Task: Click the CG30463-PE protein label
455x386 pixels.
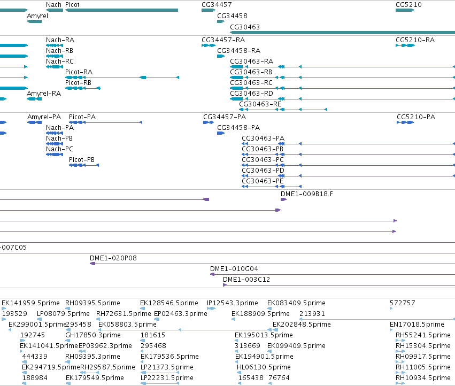Action: 263,181
